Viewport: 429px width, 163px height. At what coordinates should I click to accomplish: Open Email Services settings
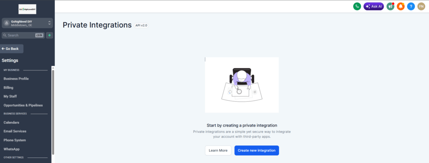tap(15, 131)
